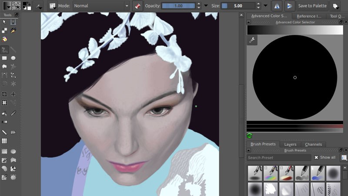Image resolution: width=348 pixels, height=196 pixels.
Task: Click the Save to Palette button
Action: [x=312, y=6]
